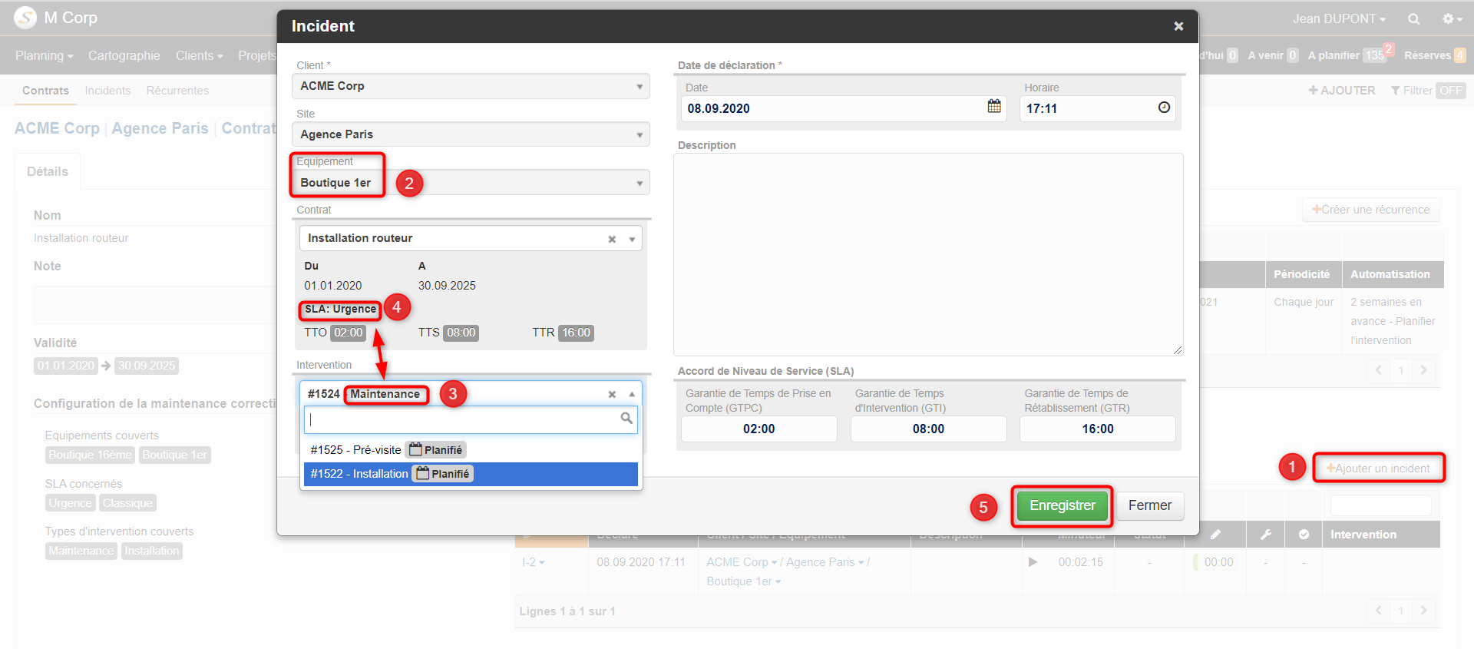Screen dimensions: 1474x649
Task: Close the Incident dialog with X
Action: 1178,26
